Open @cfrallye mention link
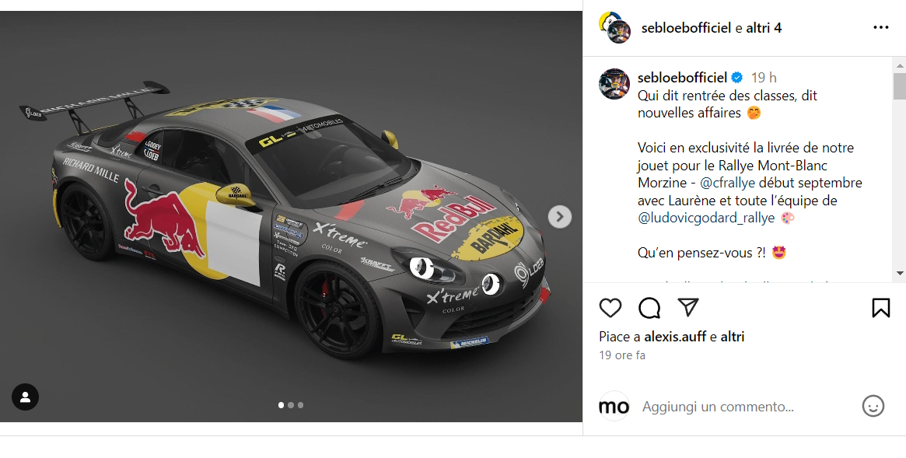906x458 pixels. tap(727, 183)
